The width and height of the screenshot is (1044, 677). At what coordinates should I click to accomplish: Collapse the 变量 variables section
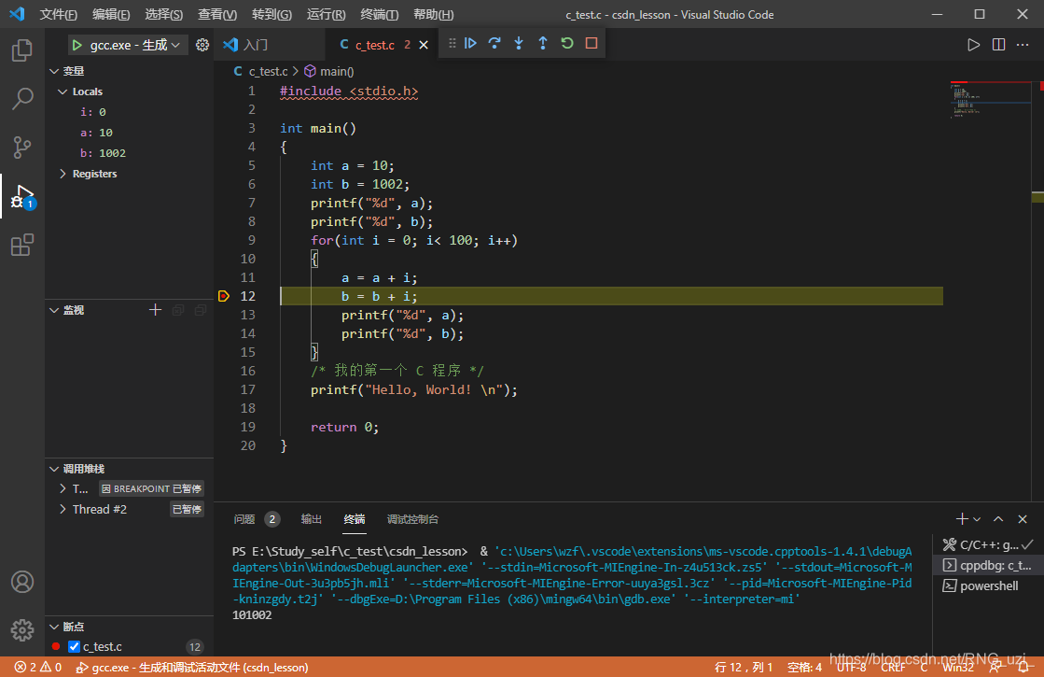click(54, 71)
